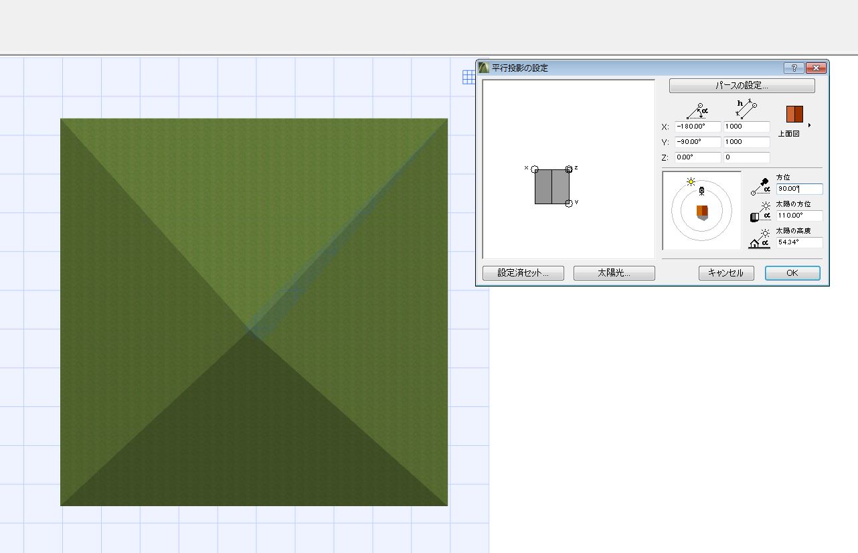Click the X length field showing 1000
The image size is (858, 553).
point(746,127)
